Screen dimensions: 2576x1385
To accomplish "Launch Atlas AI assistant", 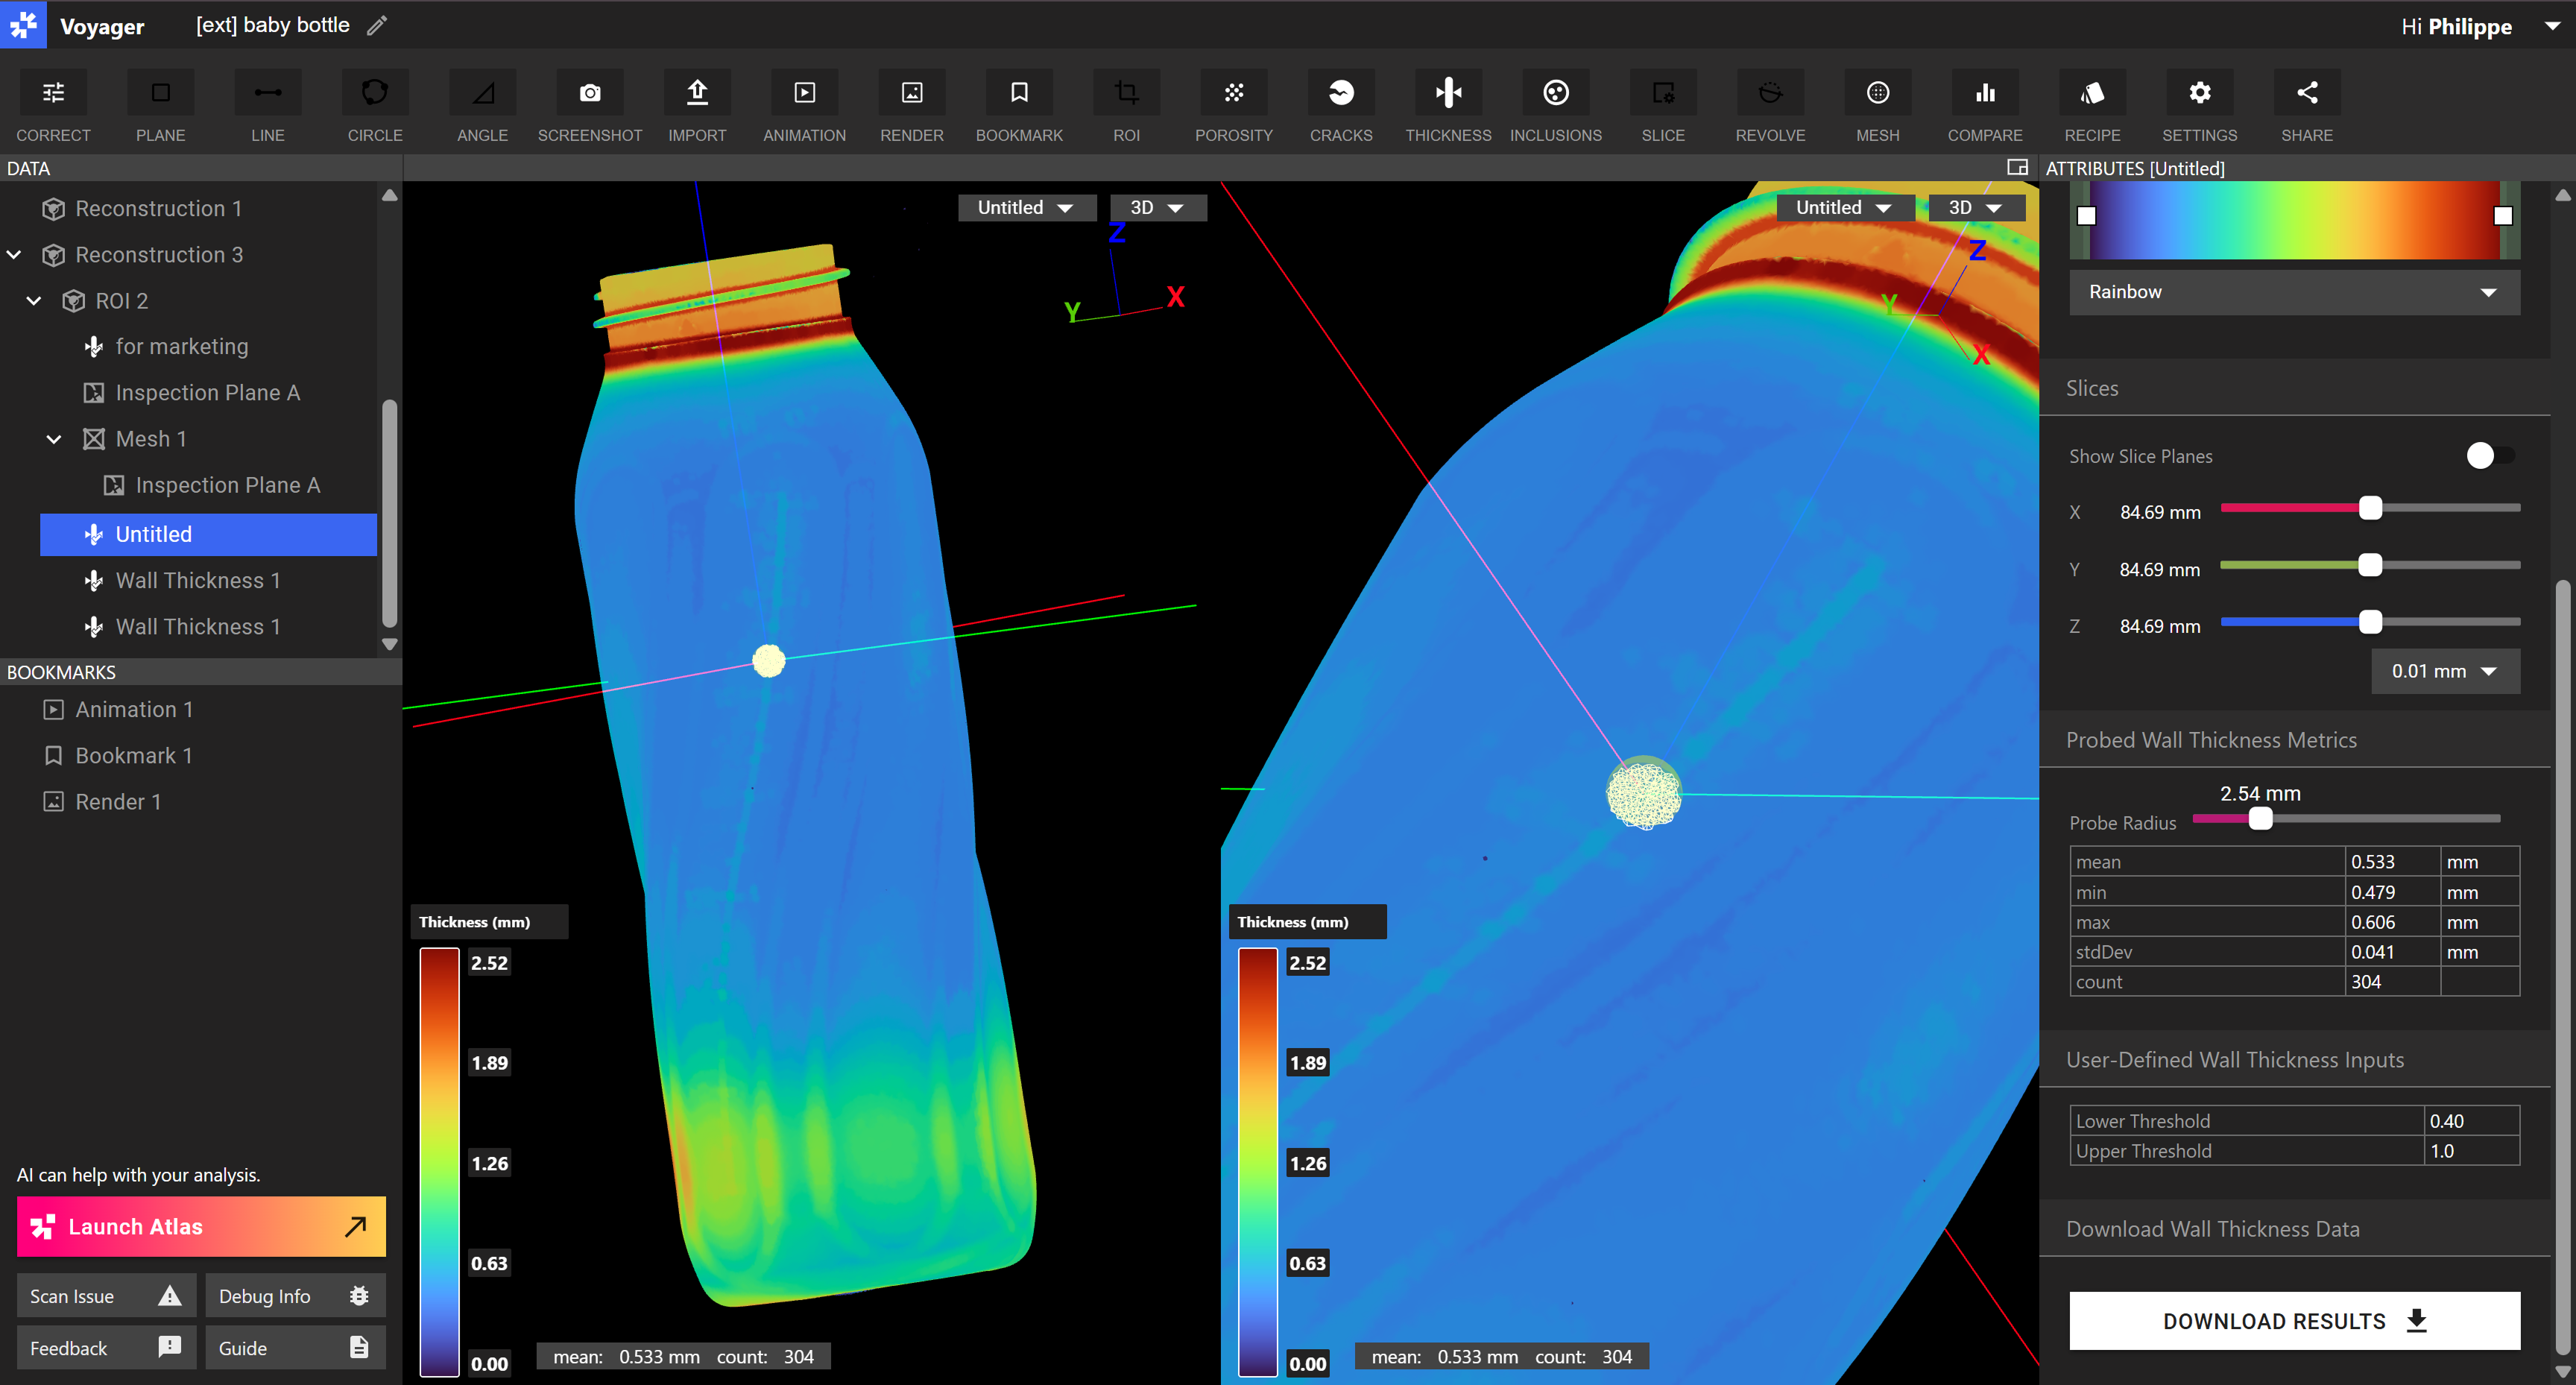I will 201,1227.
